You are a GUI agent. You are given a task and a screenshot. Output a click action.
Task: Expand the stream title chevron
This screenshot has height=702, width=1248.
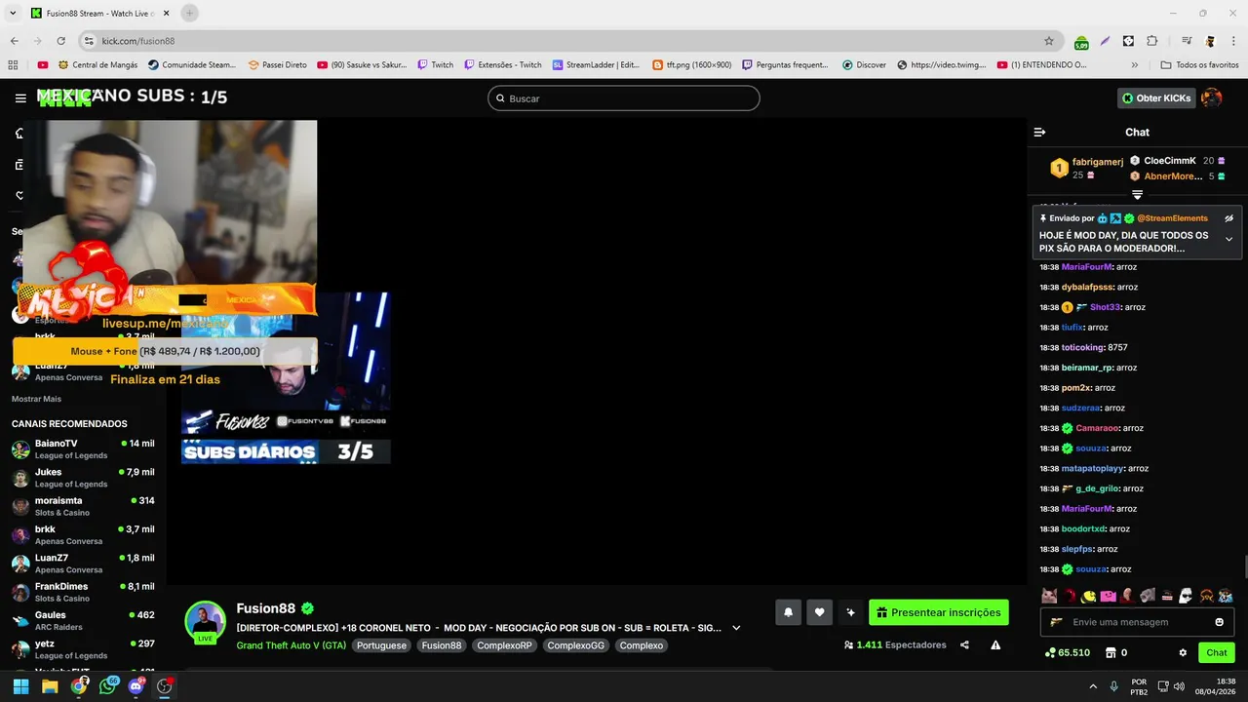click(x=736, y=628)
